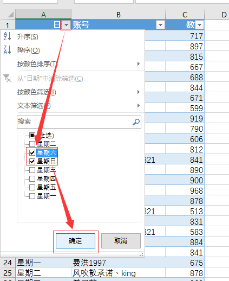This screenshot has height=281, width=229.
Task: Open the 数 column filter dropdown
Action: [x=199, y=25]
